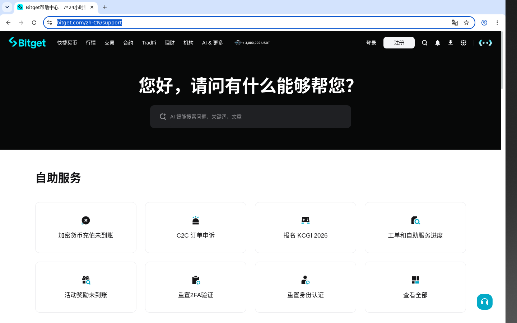Image resolution: width=517 pixels, height=323 pixels.
Task: Open 重置2FA验证 card
Action: (x=196, y=287)
